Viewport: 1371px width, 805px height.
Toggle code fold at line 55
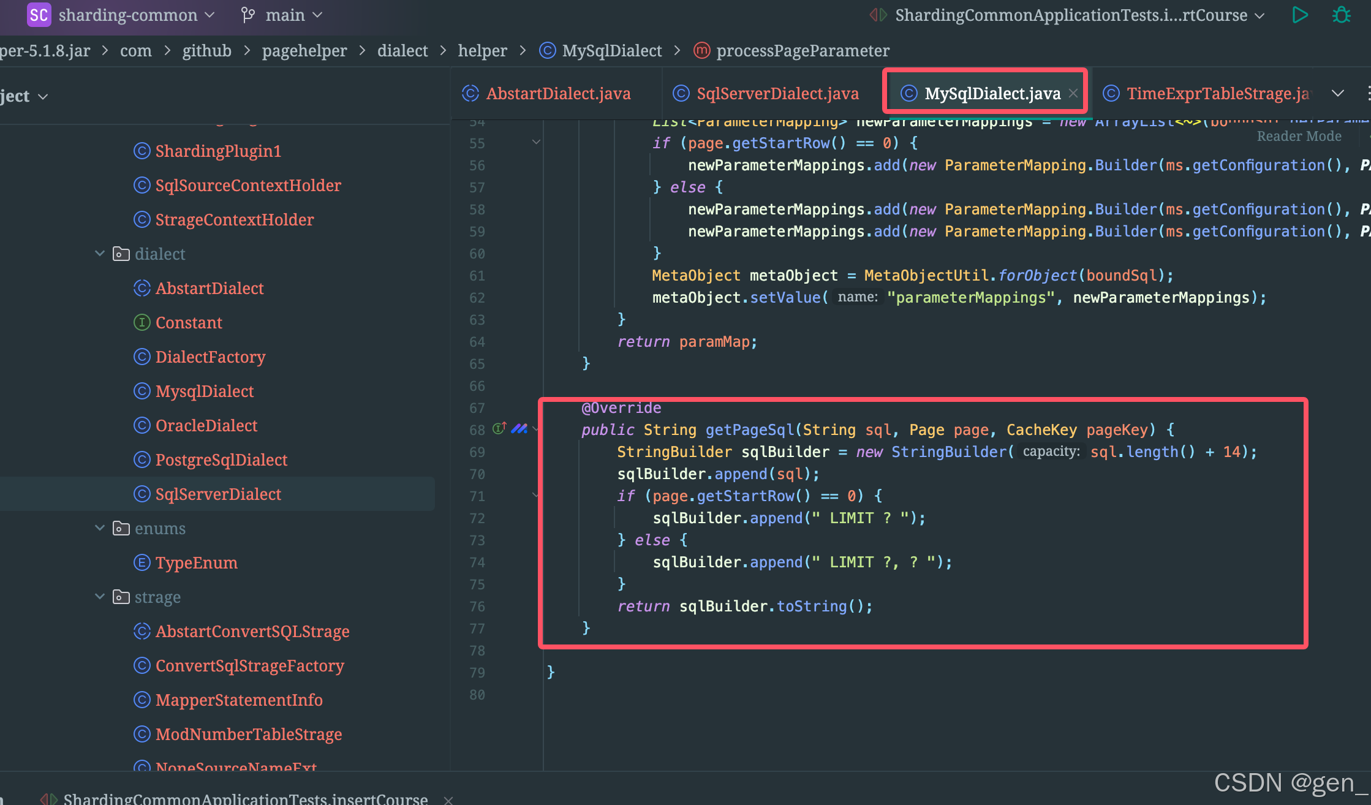point(536,142)
